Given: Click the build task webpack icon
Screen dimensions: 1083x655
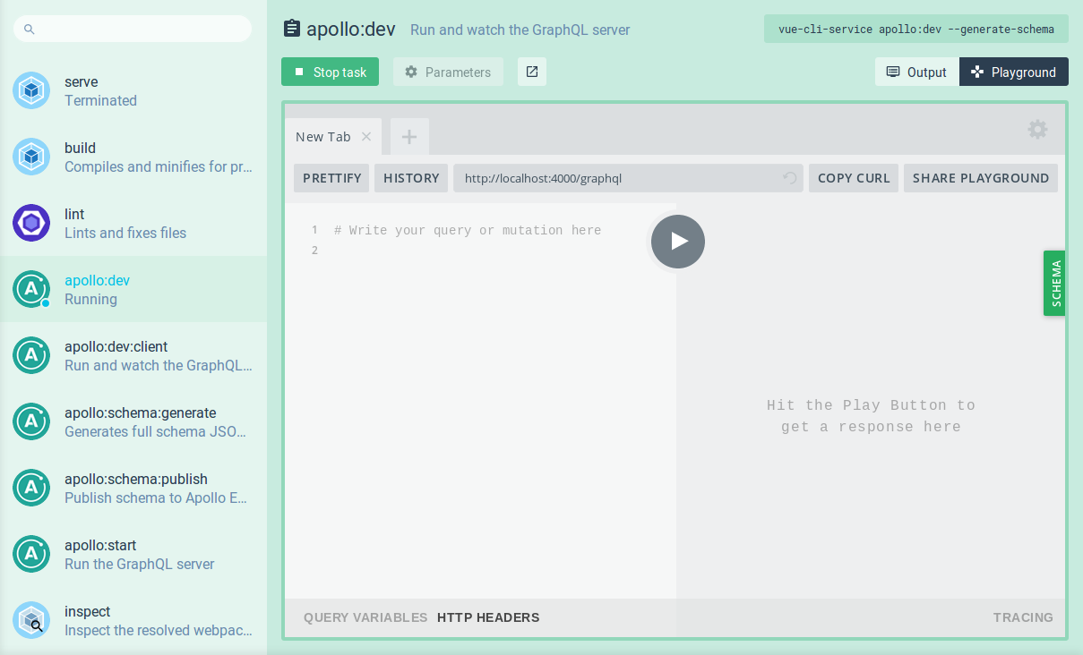Looking at the screenshot, I should pyautogui.click(x=31, y=157).
